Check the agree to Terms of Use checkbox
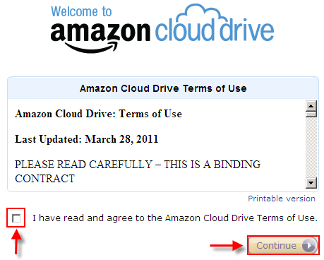 (16, 218)
